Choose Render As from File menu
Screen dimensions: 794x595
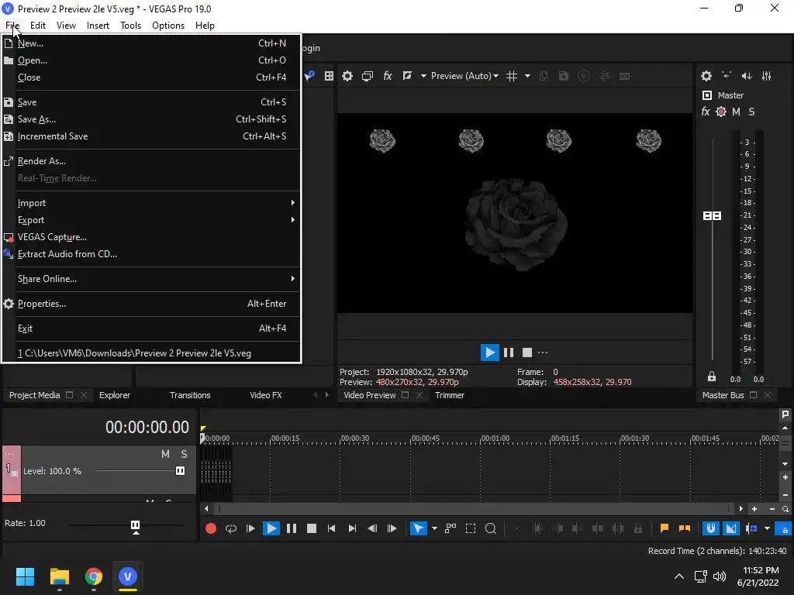click(152, 161)
